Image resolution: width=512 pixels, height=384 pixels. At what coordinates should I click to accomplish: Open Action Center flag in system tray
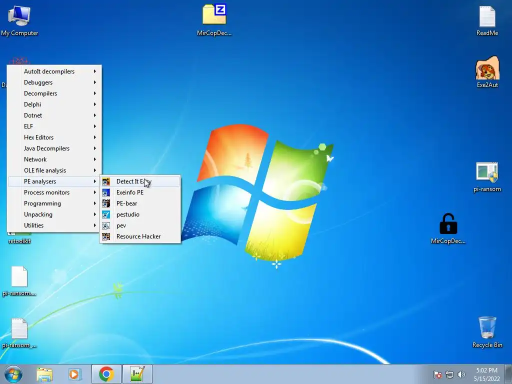pos(437,374)
